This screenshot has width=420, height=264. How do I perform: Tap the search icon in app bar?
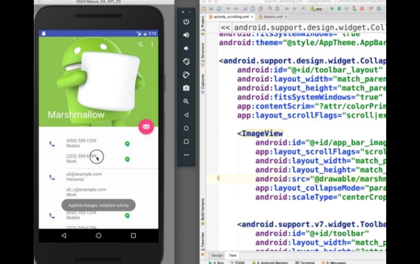(140, 45)
